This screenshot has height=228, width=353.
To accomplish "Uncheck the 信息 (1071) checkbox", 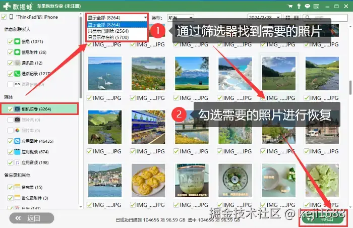I will coord(10,41).
